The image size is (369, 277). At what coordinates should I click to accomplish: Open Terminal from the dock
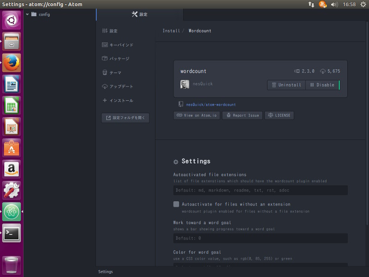click(12, 233)
